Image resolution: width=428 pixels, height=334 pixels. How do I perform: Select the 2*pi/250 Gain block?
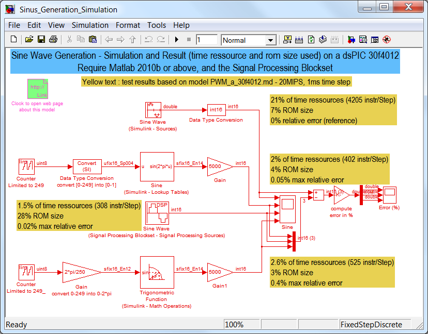pos(82,272)
